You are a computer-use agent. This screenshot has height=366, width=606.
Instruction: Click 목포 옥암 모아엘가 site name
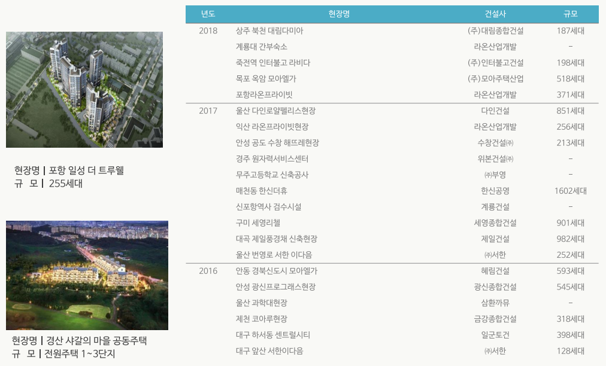[266, 79]
